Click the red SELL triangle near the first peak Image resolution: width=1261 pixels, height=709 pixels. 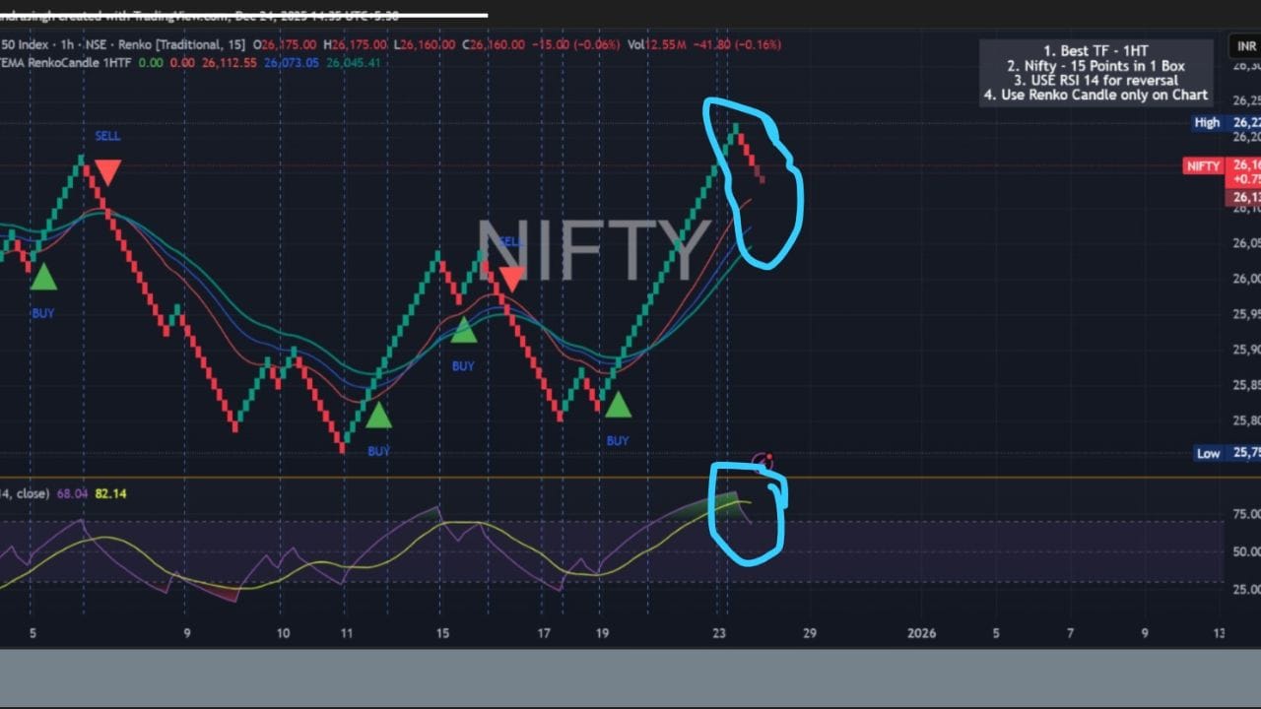coord(107,171)
